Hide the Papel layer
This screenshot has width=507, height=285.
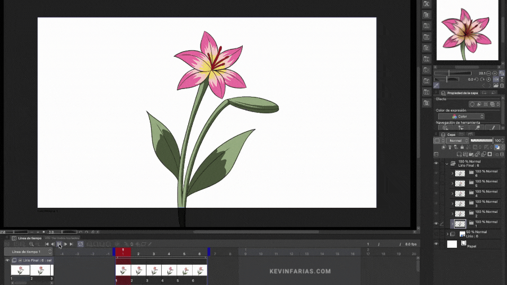435,244
